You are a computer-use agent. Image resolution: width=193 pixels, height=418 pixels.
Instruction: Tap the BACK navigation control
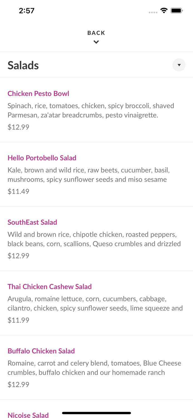pos(96,33)
